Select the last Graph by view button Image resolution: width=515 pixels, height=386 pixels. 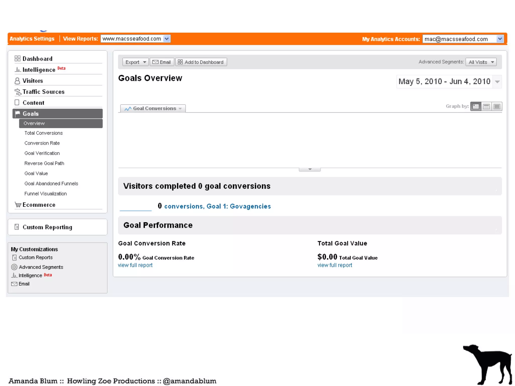coord(497,106)
